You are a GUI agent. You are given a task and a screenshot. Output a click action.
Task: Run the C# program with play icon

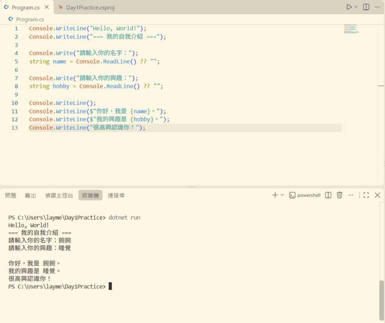[349, 7]
